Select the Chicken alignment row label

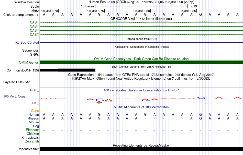coord(33,134)
